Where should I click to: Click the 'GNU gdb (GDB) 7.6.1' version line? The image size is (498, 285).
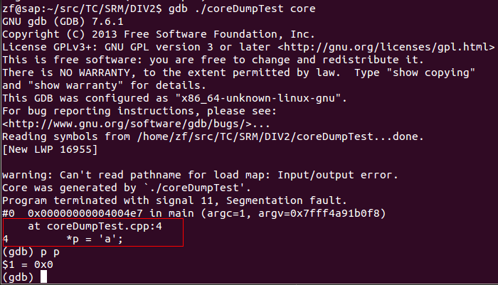[x=63, y=21]
